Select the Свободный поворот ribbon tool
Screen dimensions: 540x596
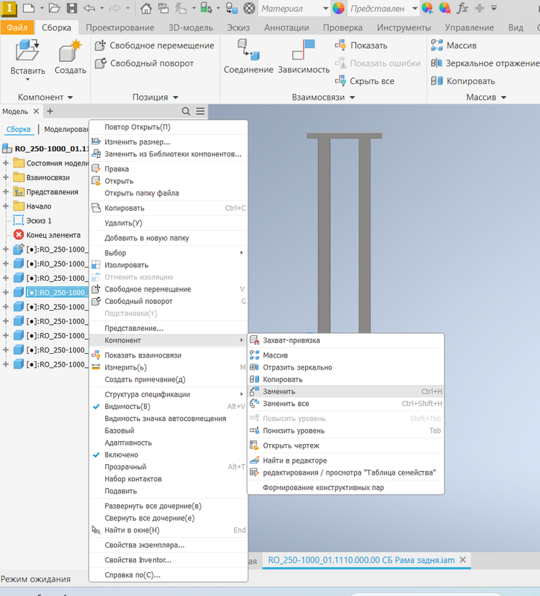144,63
